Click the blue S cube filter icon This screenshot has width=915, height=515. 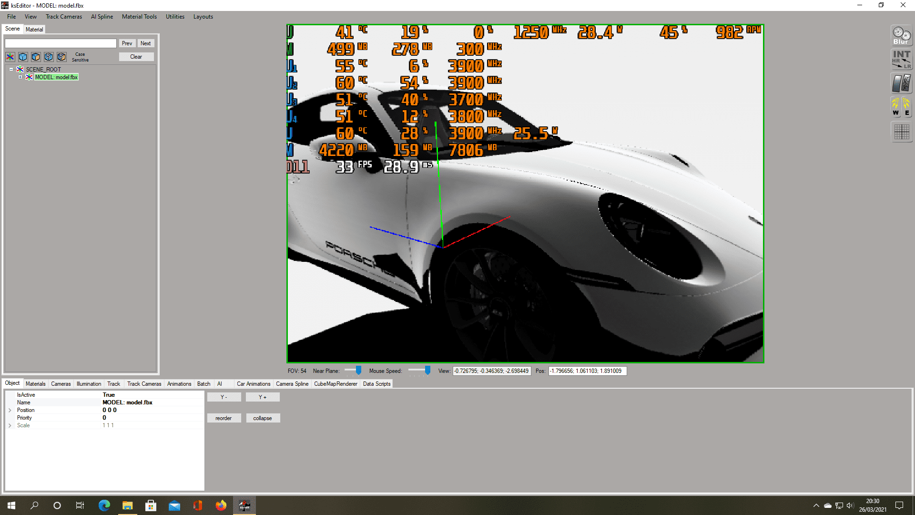pyautogui.click(x=49, y=57)
